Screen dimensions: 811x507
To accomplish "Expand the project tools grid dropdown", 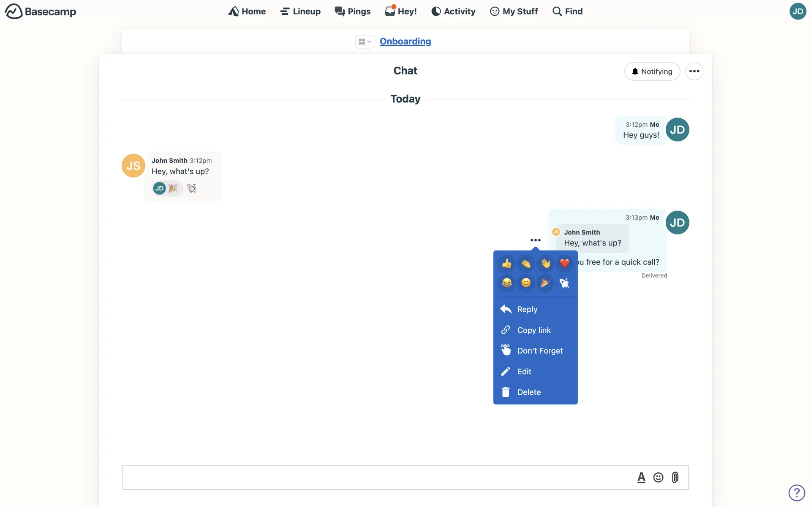I will click(x=365, y=41).
